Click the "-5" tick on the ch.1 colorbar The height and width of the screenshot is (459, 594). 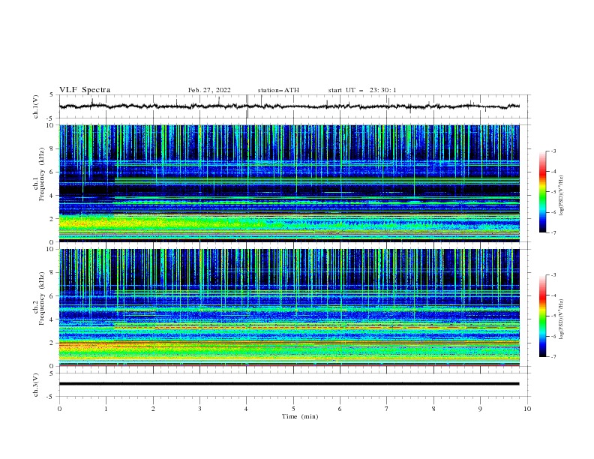pyautogui.click(x=553, y=192)
